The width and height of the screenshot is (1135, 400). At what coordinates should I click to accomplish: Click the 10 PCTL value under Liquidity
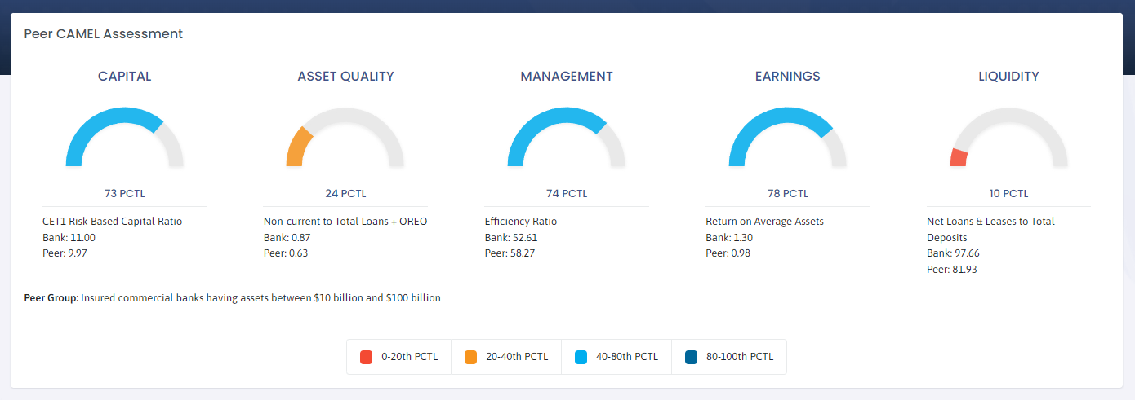(1008, 194)
